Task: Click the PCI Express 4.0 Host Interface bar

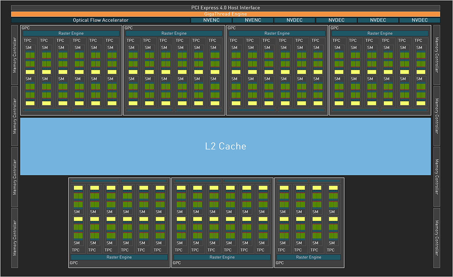Action: (225, 8)
